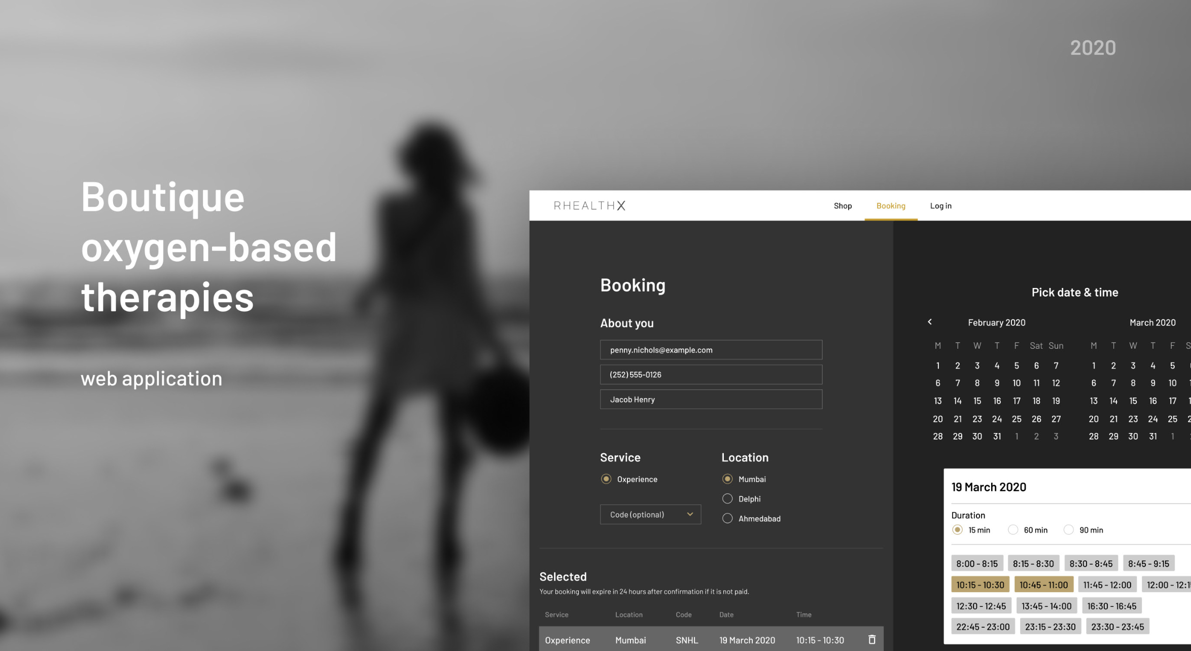Screen dimensions: 1191x651
Task: Click the RHEALTHX logo
Action: pyautogui.click(x=589, y=205)
